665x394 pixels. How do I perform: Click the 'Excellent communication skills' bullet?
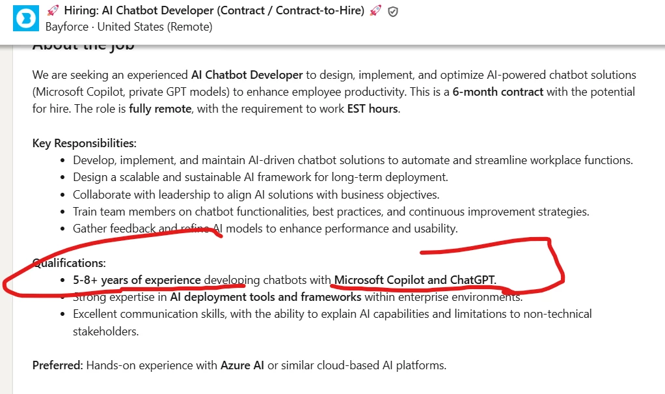332,322
